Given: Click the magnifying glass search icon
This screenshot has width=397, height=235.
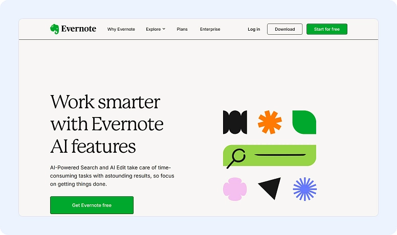Looking at the screenshot, I should [x=236, y=158].
